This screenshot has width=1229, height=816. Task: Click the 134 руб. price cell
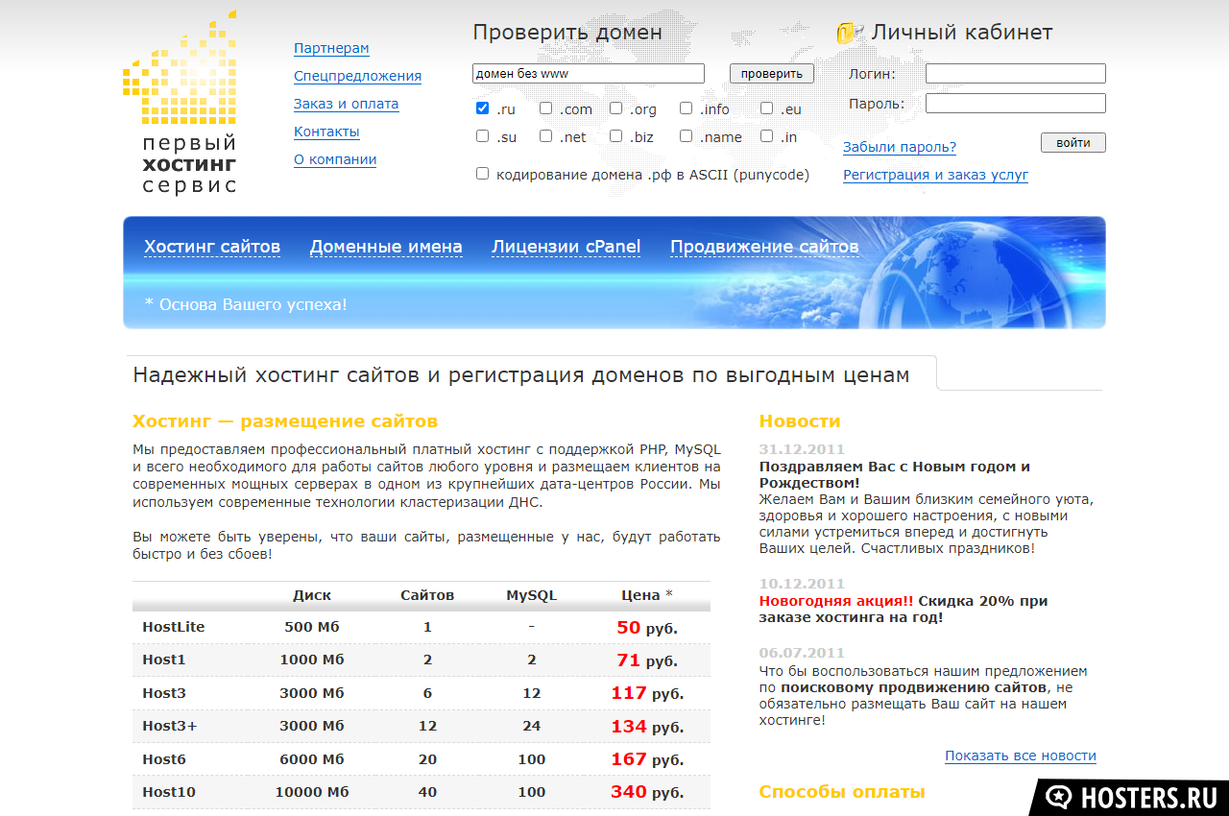click(x=647, y=727)
